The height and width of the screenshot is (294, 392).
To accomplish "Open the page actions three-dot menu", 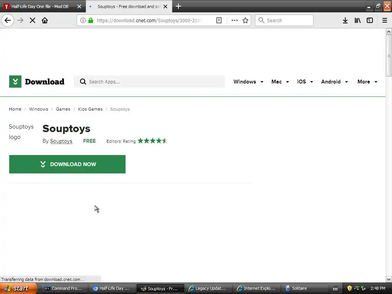I will [x=235, y=20].
